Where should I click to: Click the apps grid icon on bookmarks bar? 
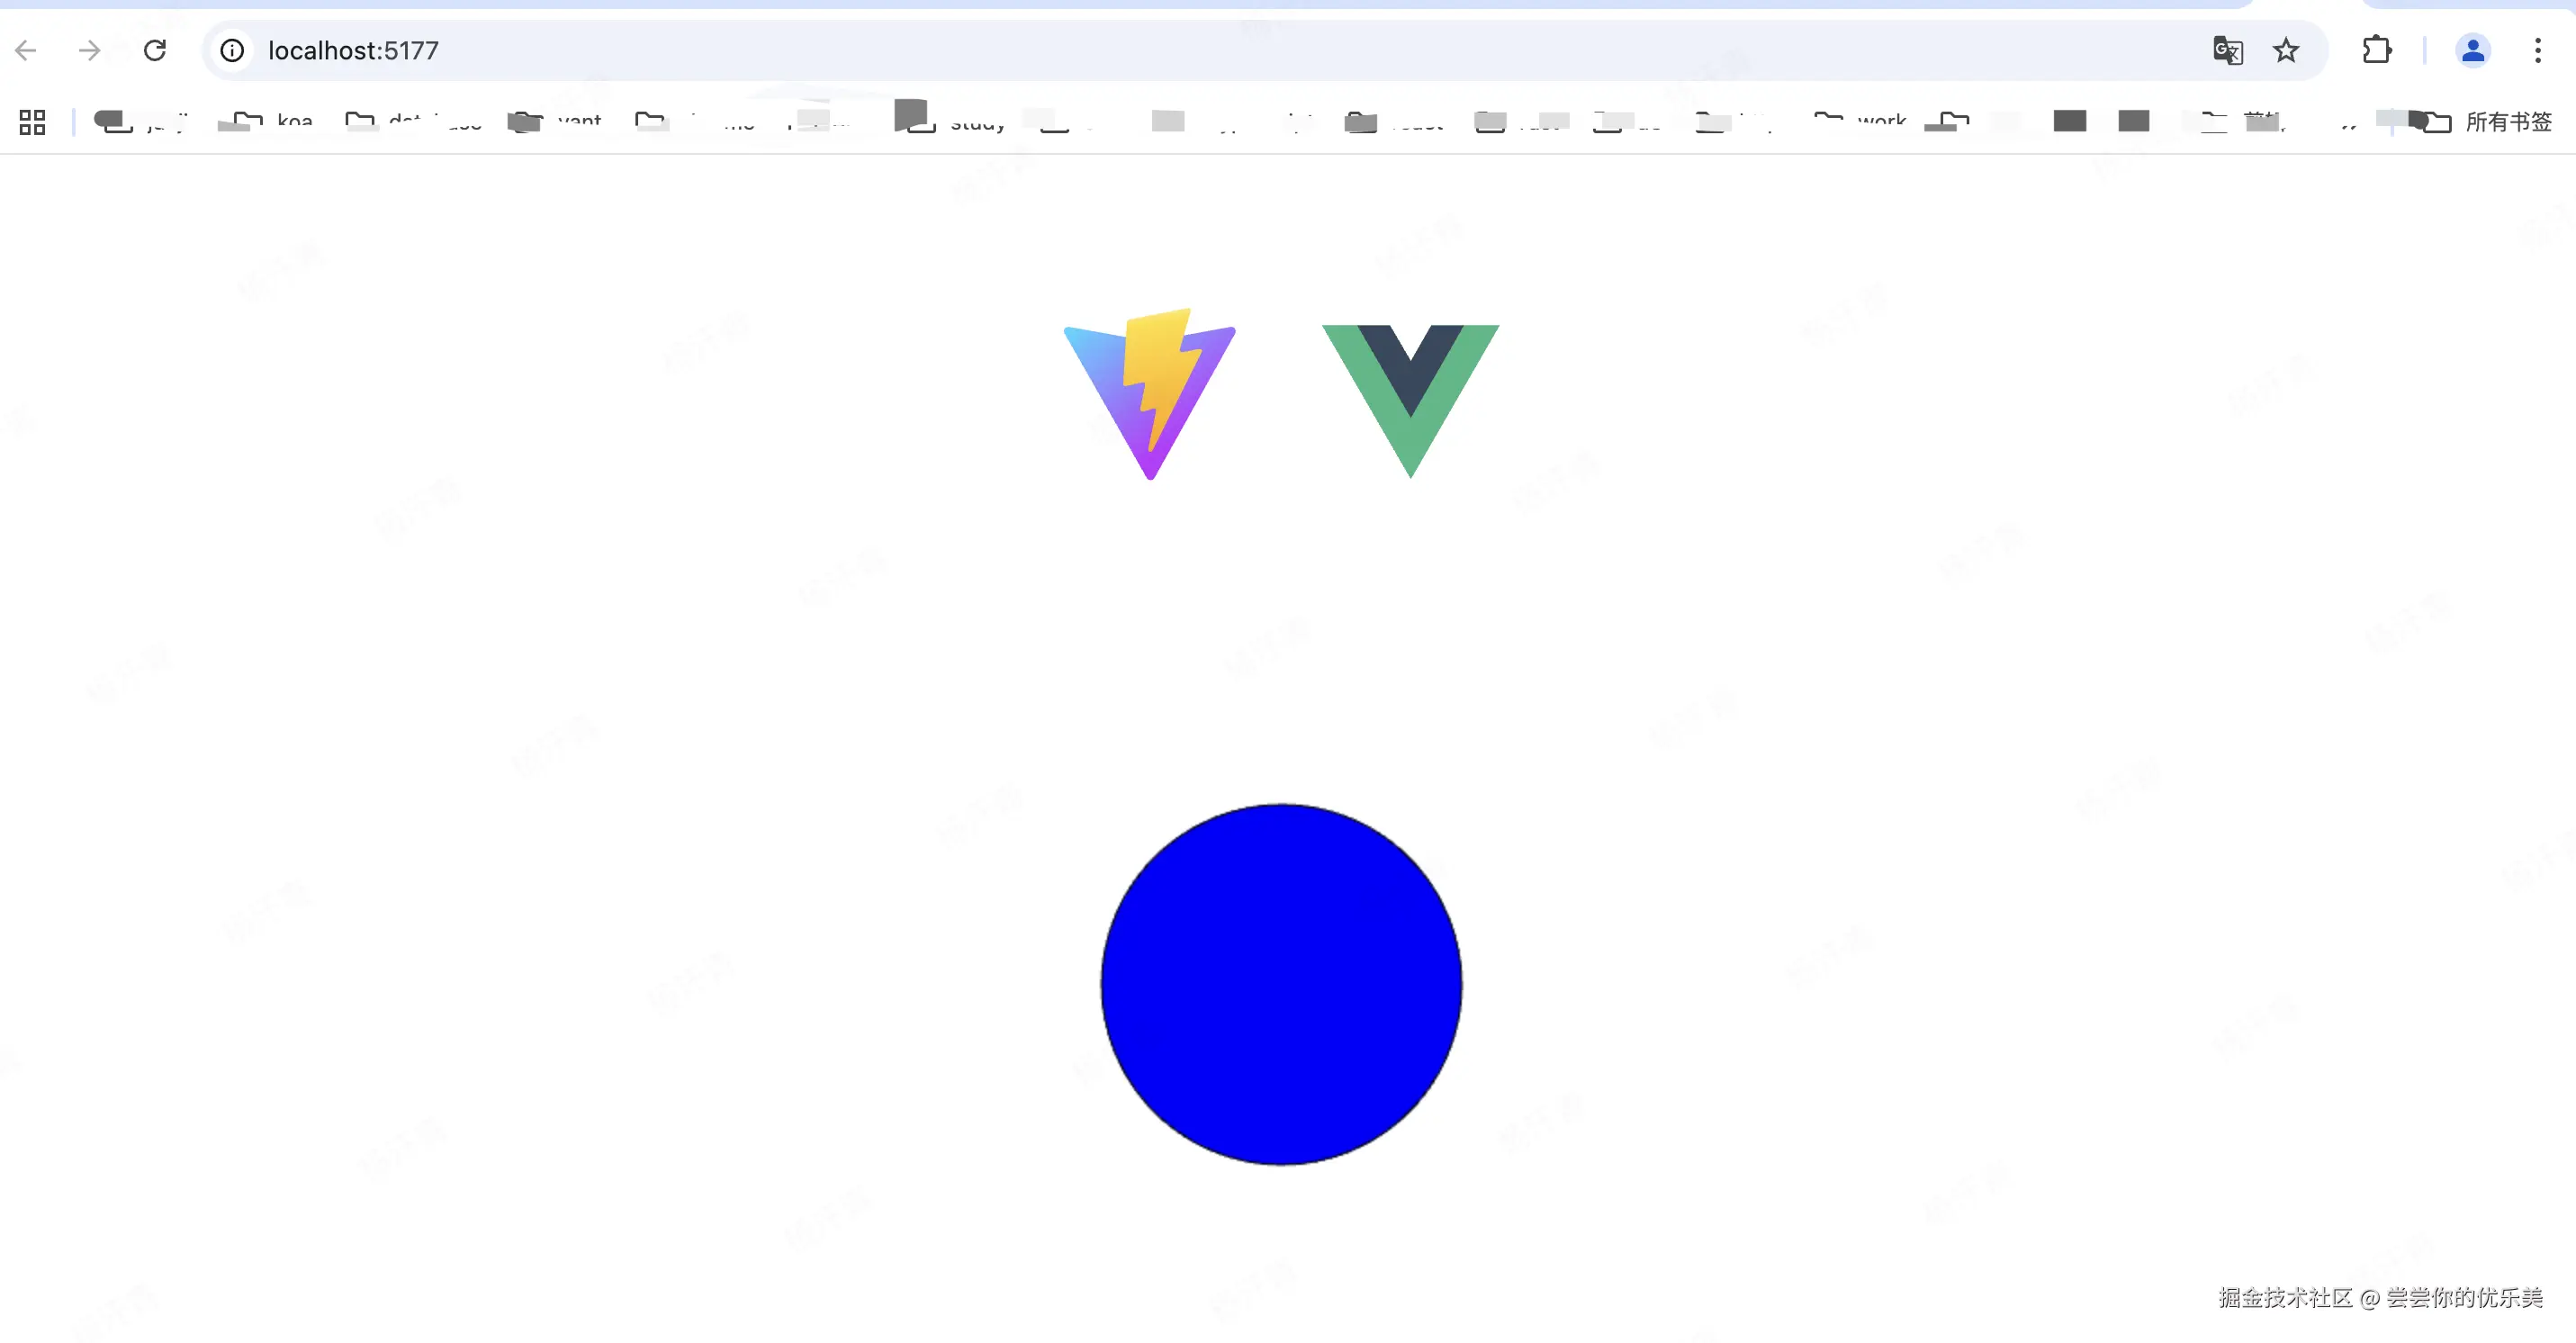(31, 121)
